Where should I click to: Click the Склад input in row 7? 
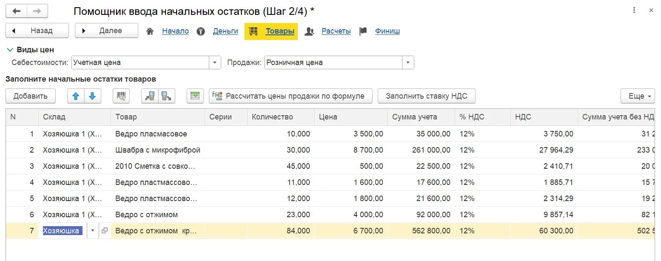point(63,231)
